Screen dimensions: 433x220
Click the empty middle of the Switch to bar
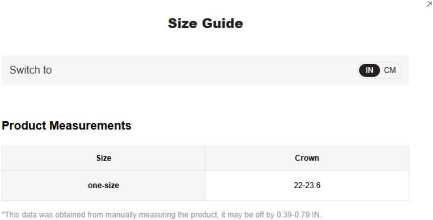tap(205, 70)
